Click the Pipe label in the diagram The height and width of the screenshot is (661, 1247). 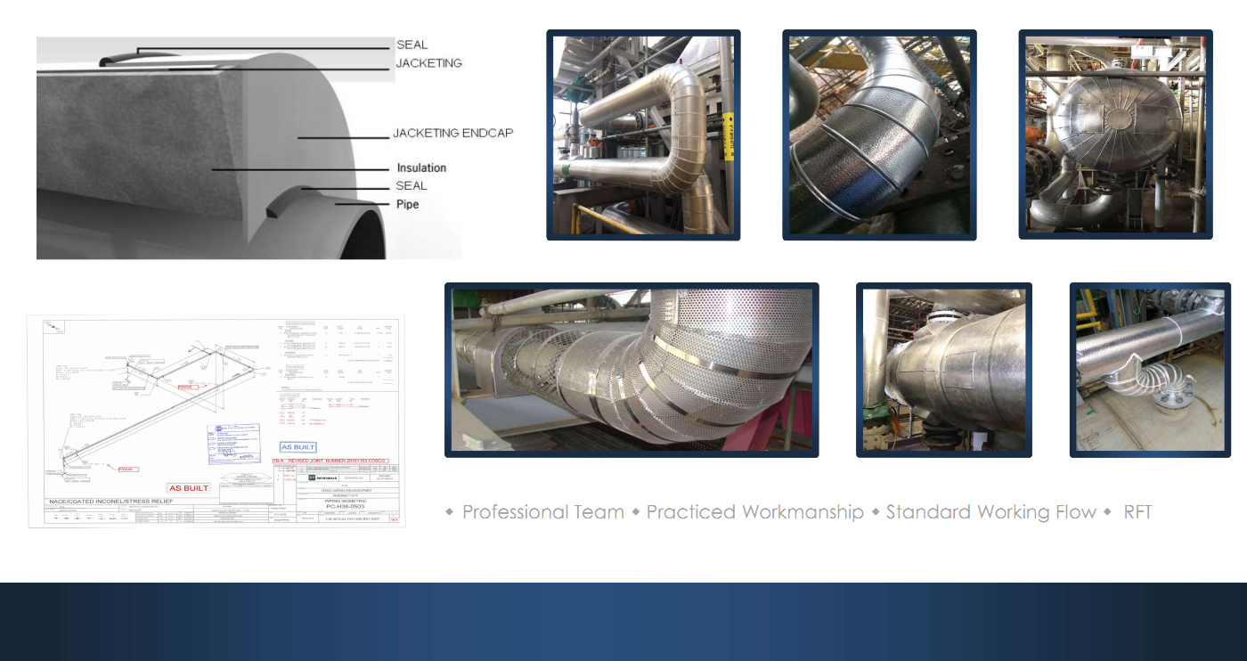(407, 204)
